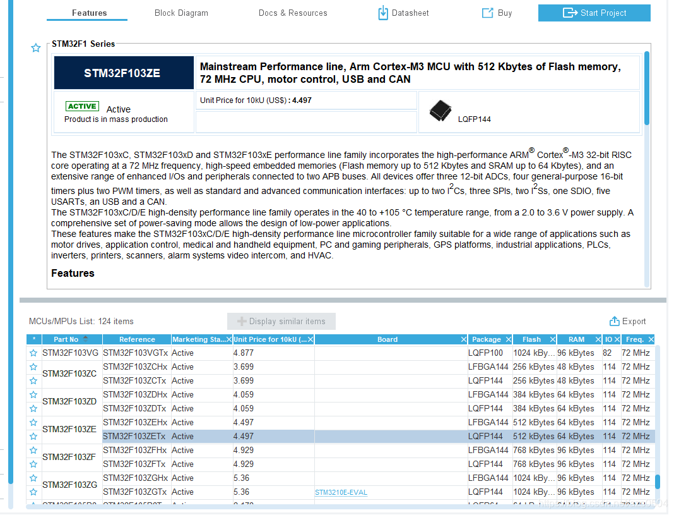
Task: Star the STM32F103ZCHx row
Action: pos(33,367)
